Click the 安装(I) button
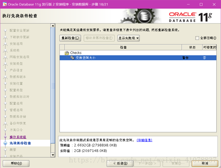 point(176,163)
